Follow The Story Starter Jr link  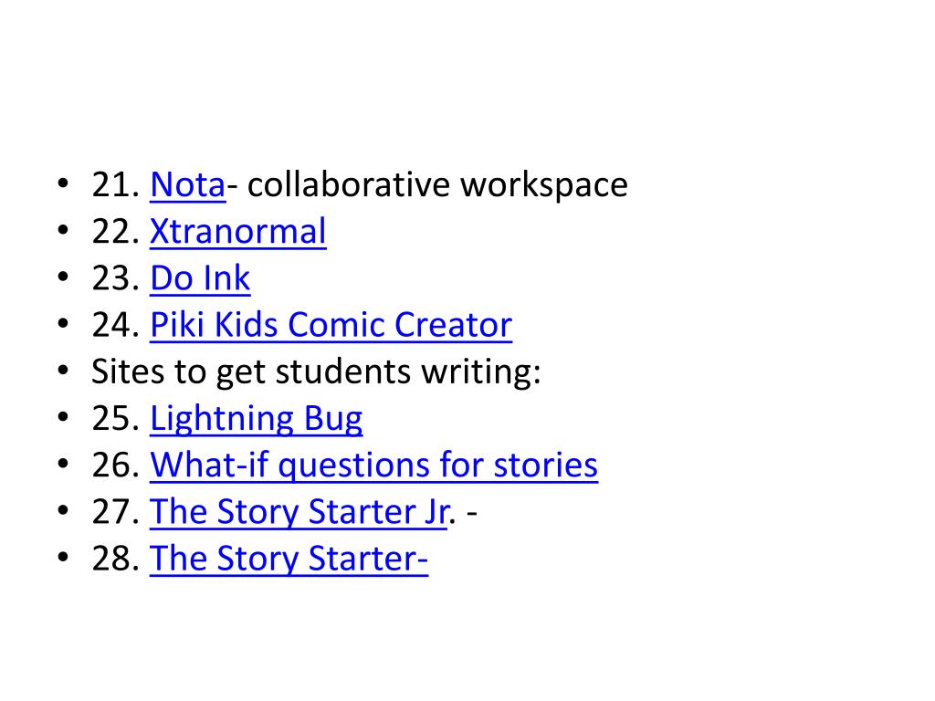click(299, 512)
